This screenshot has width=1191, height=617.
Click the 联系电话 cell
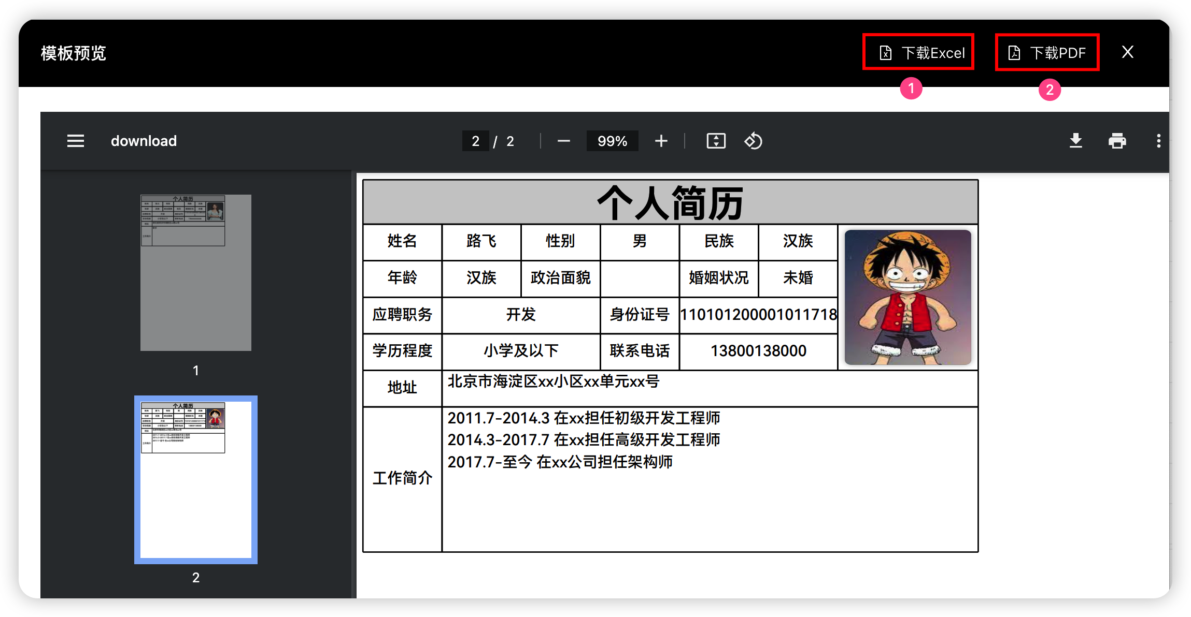[640, 351]
